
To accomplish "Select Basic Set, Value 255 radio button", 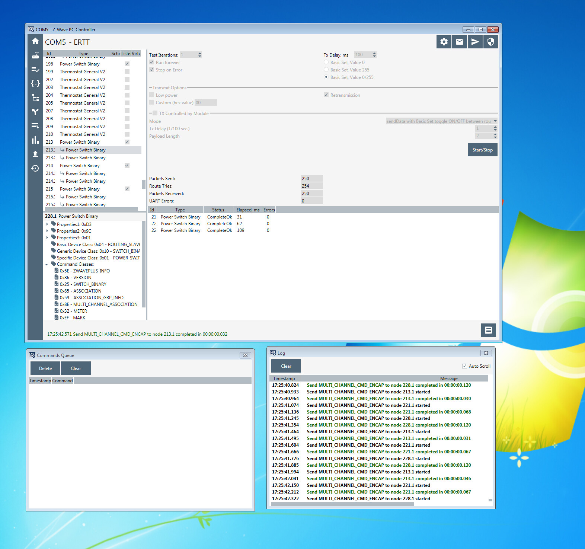I will 326,70.
